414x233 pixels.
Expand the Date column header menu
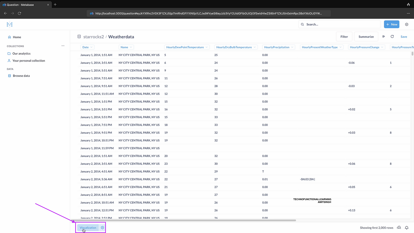tap(87, 47)
